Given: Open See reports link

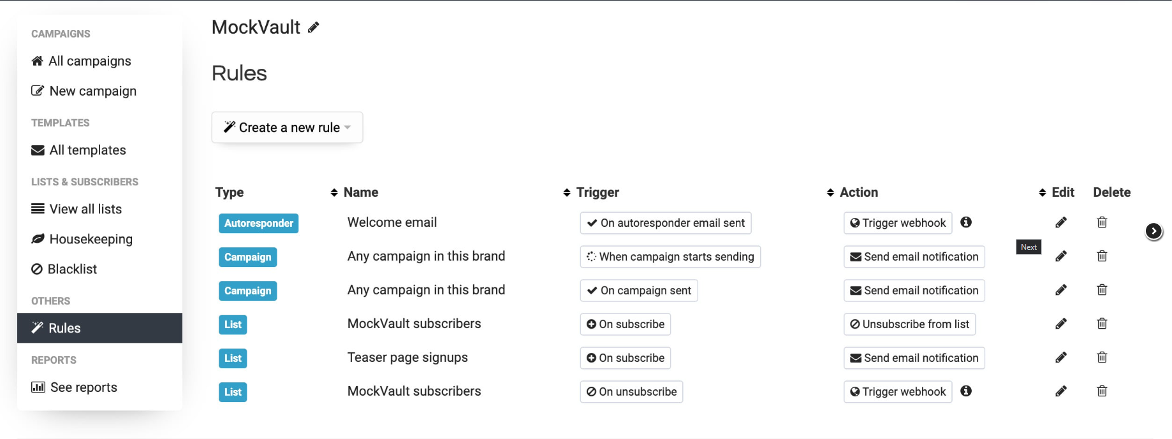Looking at the screenshot, I should [84, 387].
